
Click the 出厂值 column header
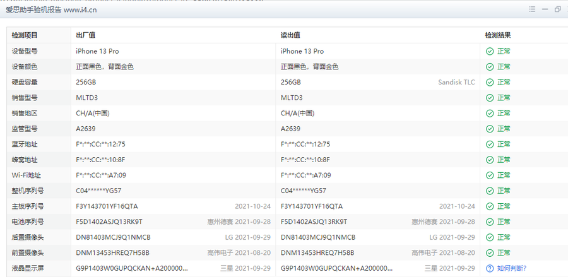[x=85, y=35]
